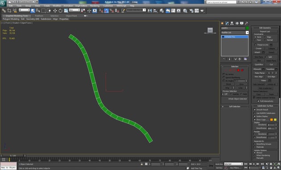Select the Normal constraint radio button
Viewport: 281px width, 170px height.
tap(265, 40)
